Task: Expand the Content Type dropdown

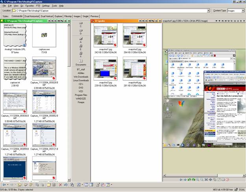Action: [242, 11]
